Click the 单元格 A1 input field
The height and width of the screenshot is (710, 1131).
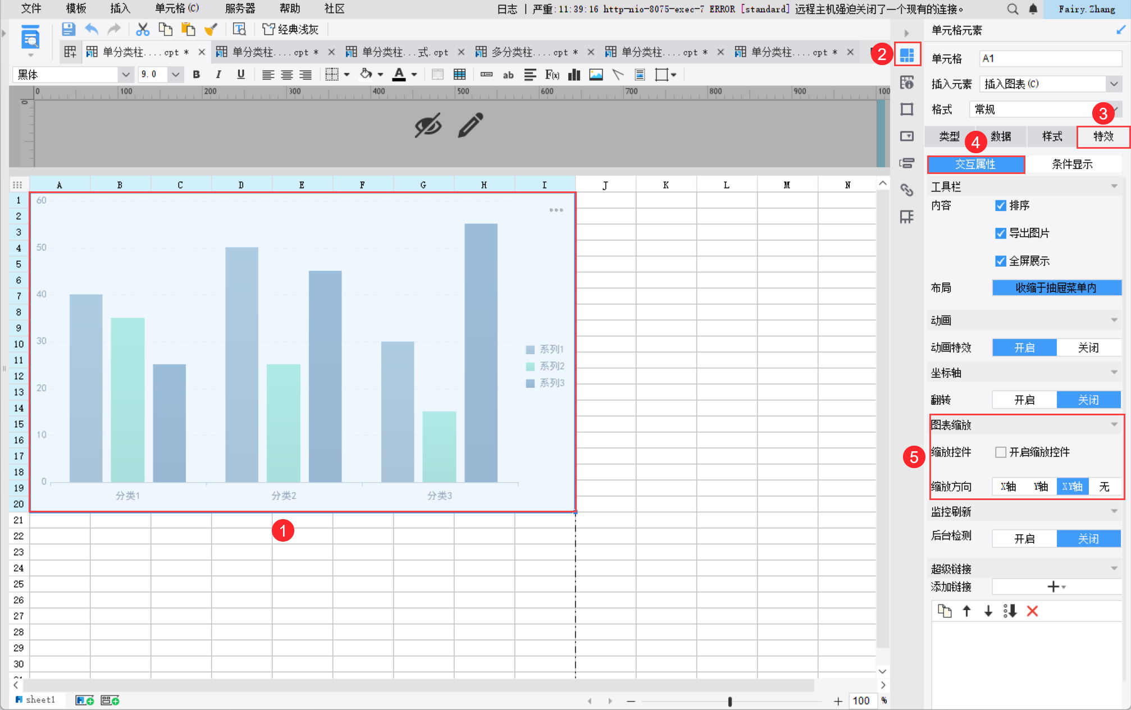pyautogui.click(x=1050, y=58)
